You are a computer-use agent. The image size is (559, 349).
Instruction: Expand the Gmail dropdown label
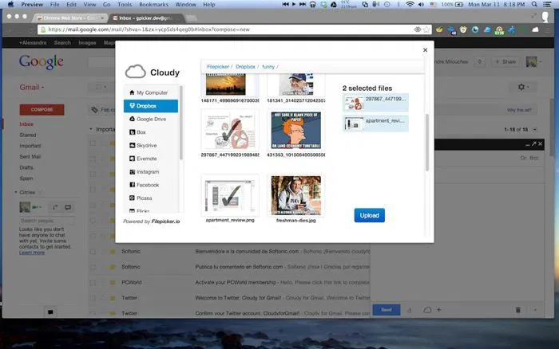click(x=32, y=87)
